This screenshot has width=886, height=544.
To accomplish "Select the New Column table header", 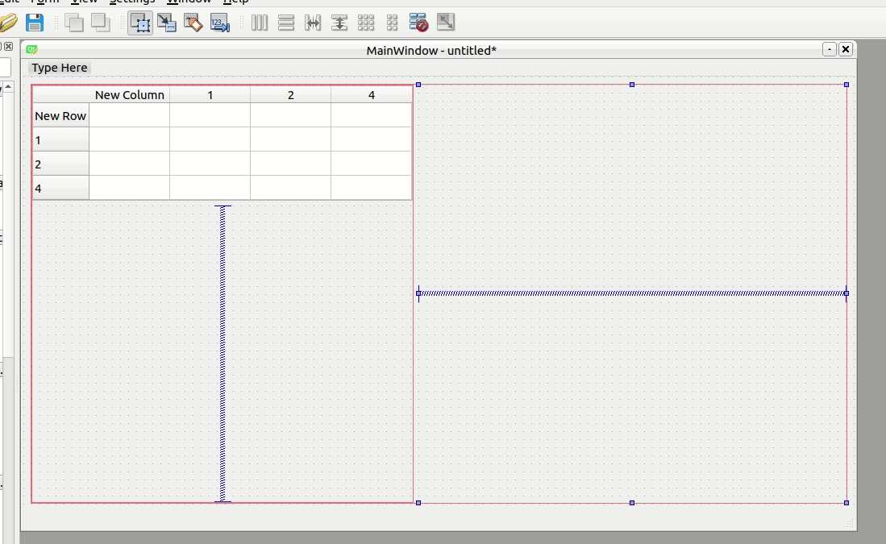I will [x=129, y=94].
